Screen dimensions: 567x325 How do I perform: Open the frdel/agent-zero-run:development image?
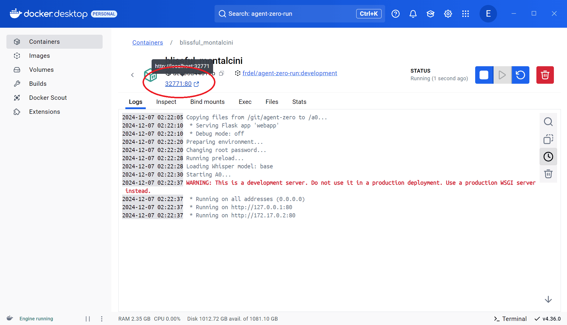click(290, 73)
